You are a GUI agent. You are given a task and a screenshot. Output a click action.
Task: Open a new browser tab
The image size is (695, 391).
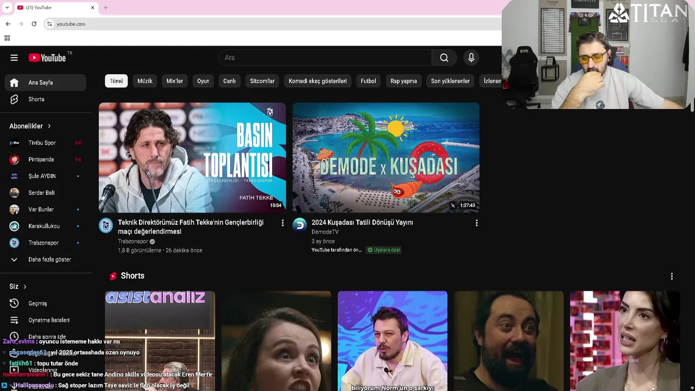pyautogui.click(x=105, y=8)
